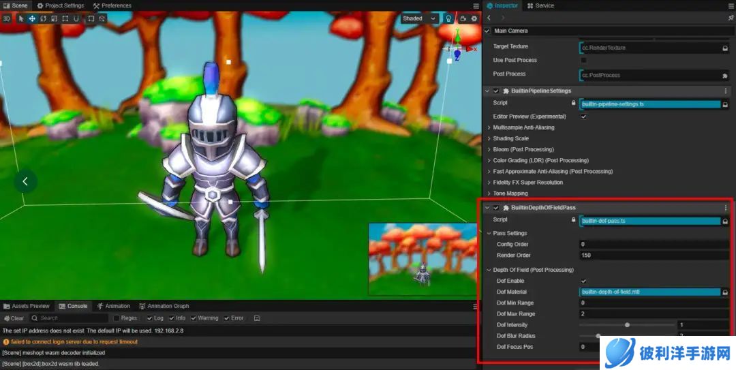Uncheck the Dof Enable checkbox
This screenshot has width=736, height=370.
pos(583,281)
